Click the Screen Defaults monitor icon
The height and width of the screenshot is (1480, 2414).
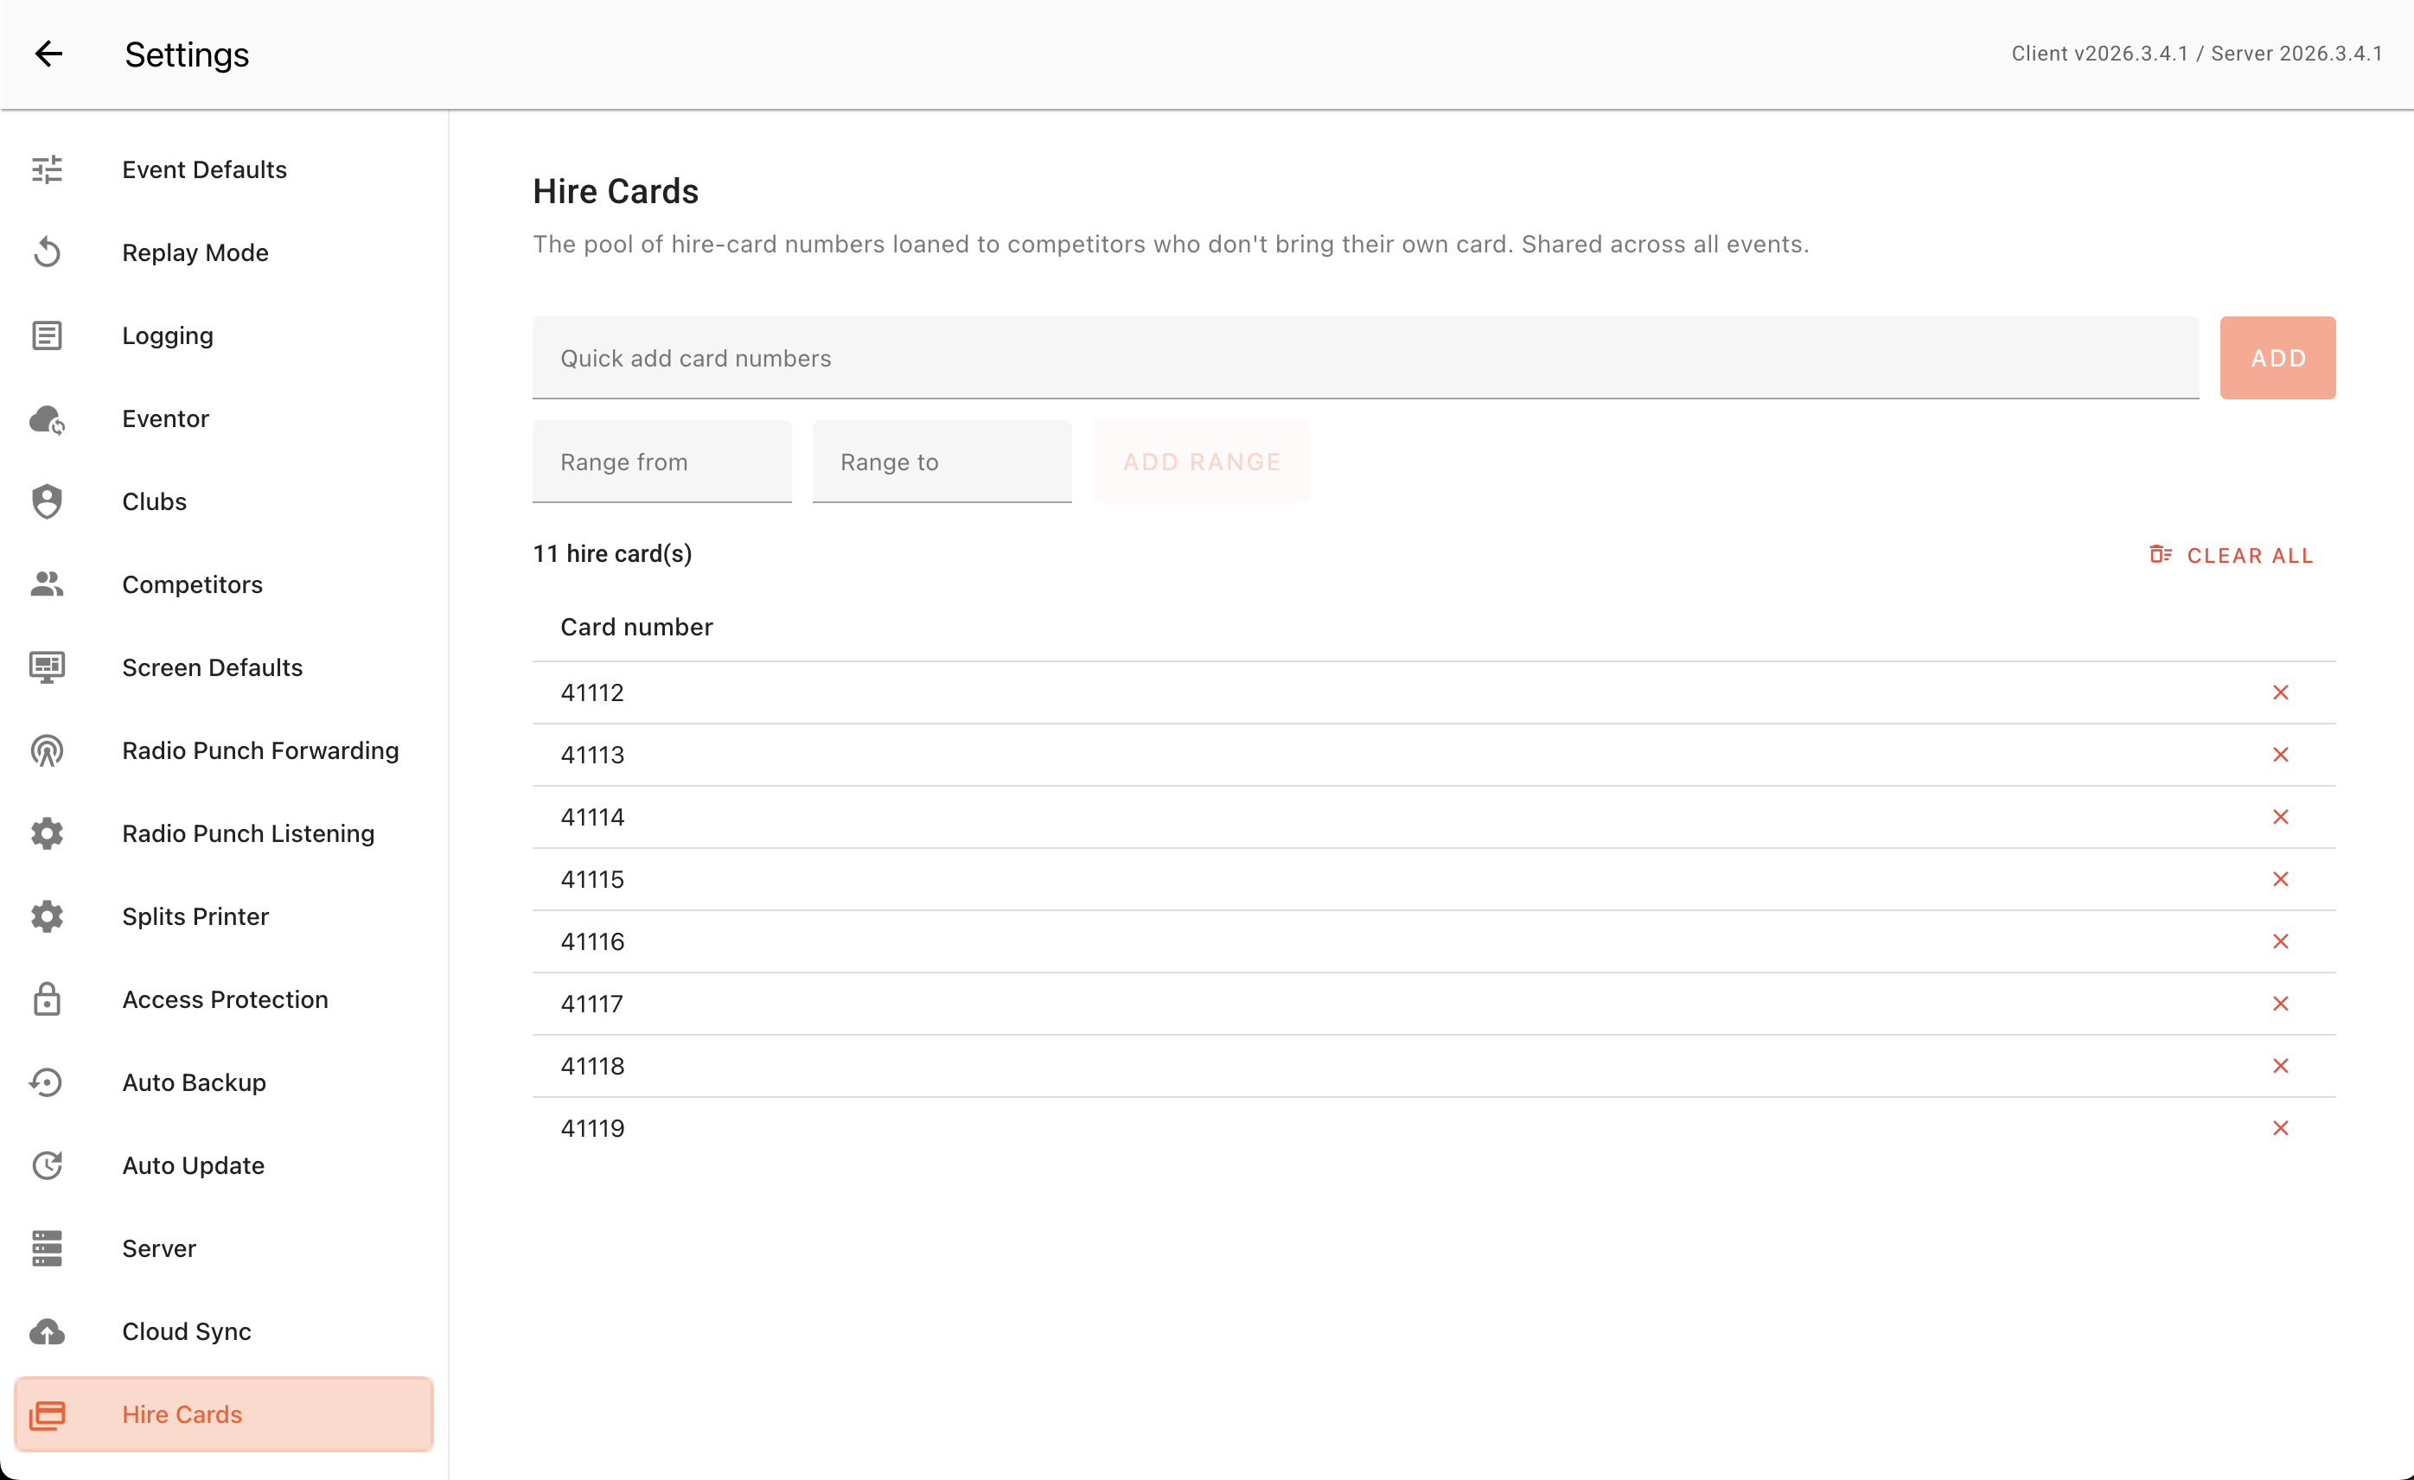pos(47,668)
